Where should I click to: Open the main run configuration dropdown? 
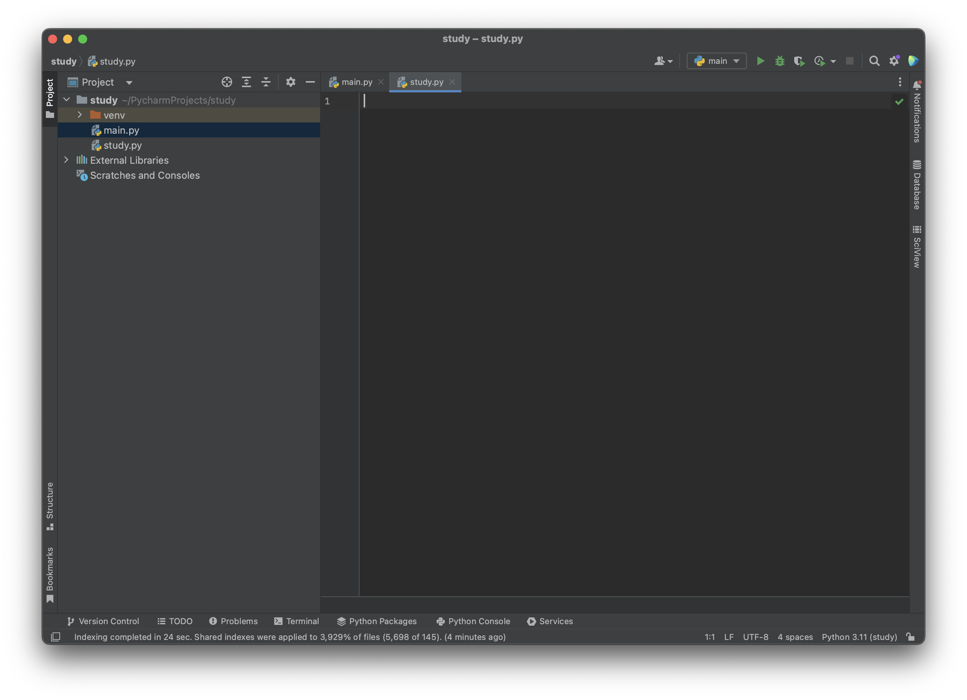(x=717, y=61)
